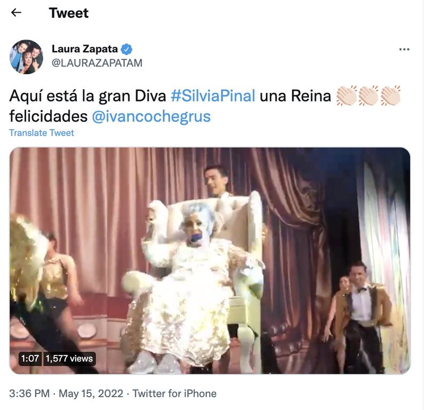This screenshot has width=427, height=410.
Task: Open the #SilviaPinal hashtag
Action: 212,97
